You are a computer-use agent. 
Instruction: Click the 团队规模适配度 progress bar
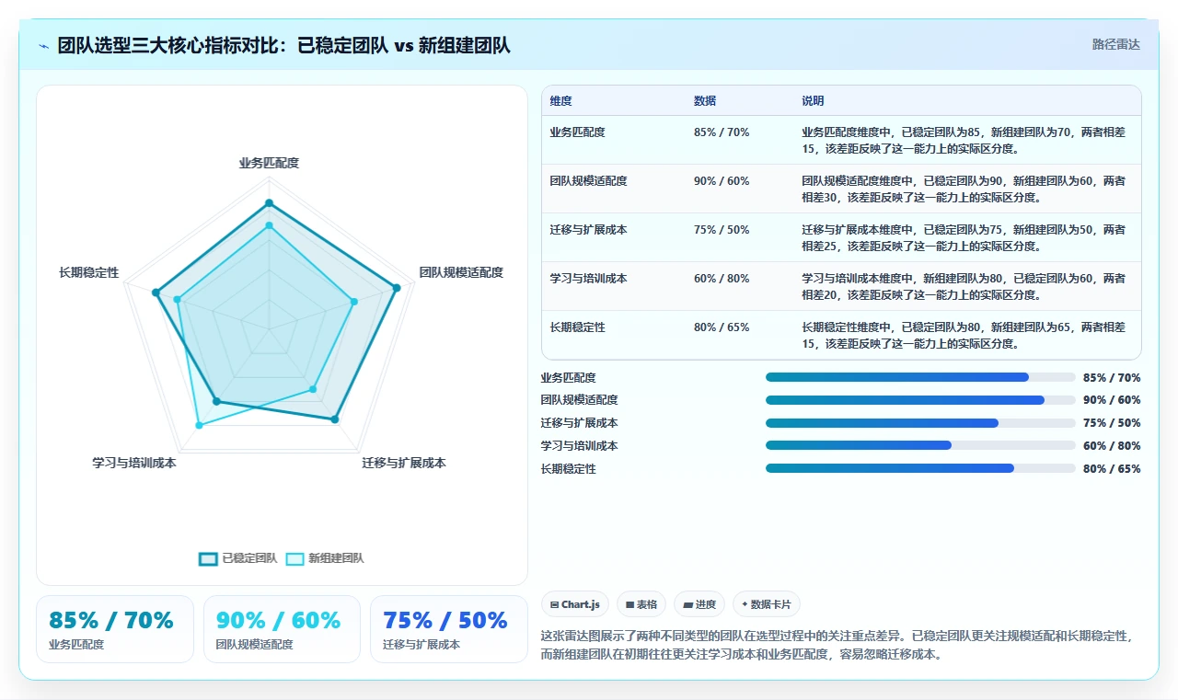(920, 400)
